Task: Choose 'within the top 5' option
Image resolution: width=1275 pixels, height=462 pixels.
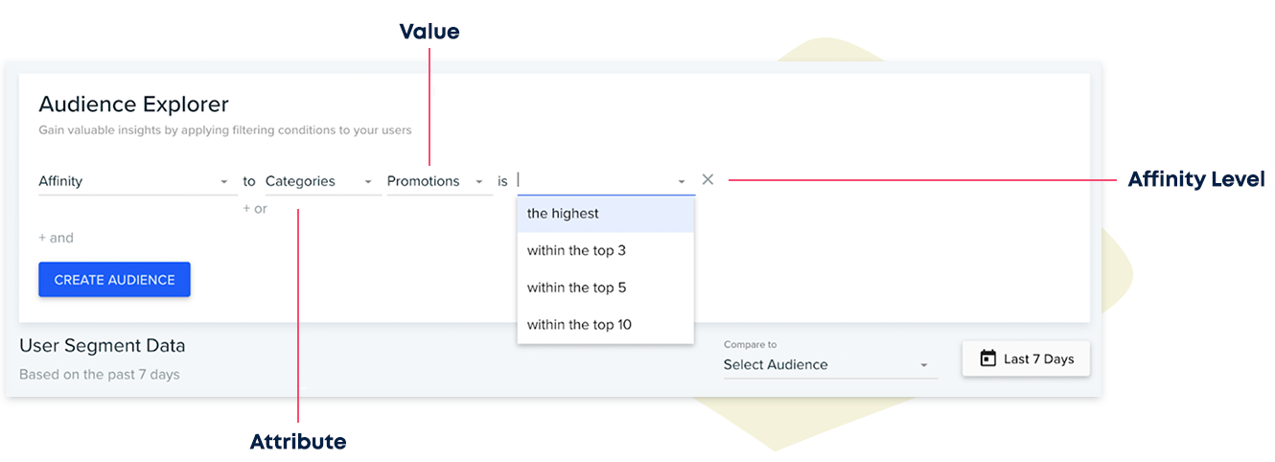Action: [605, 288]
